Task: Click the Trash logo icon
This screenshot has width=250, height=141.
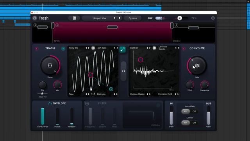Action: click(x=35, y=18)
